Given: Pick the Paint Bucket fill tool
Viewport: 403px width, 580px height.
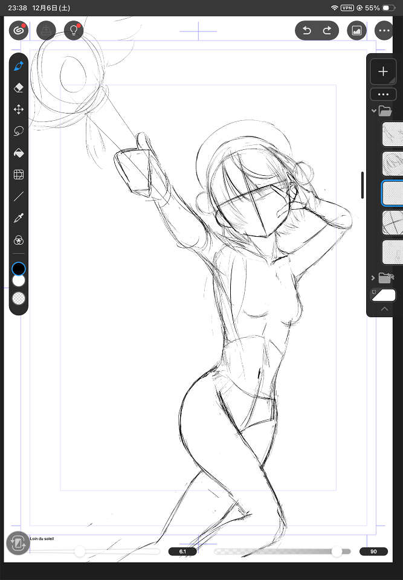Looking at the screenshot, I should point(18,153).
